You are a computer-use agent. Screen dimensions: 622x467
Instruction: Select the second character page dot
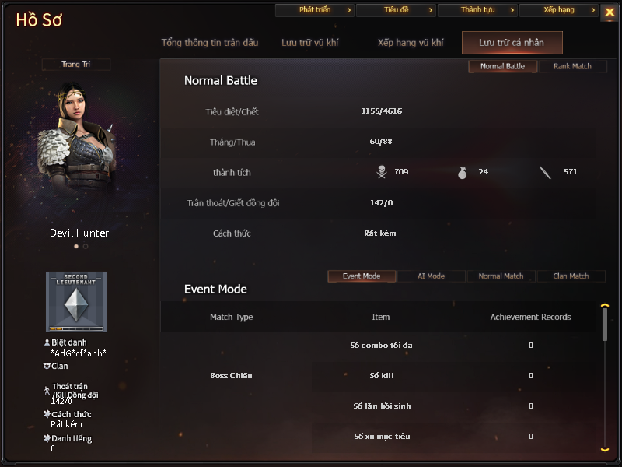tap(86, 246)
